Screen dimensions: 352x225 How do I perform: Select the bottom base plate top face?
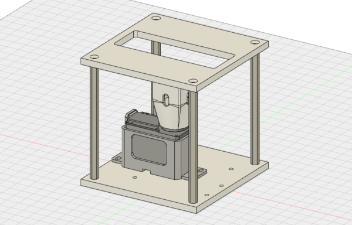pyautogui.click(x=225, y=175)
